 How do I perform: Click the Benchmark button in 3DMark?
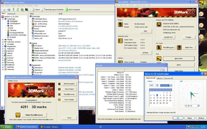(x=179, y=59)
